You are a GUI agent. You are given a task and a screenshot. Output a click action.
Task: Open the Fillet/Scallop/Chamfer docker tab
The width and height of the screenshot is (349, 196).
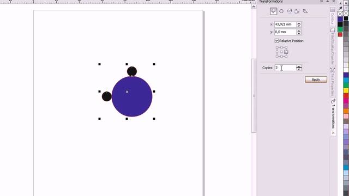coord(332,46)
